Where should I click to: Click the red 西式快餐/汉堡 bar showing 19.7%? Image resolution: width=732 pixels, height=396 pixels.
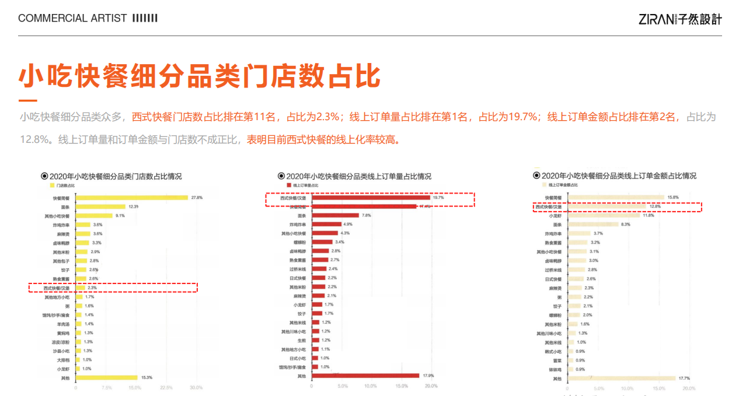pos(371,198)
